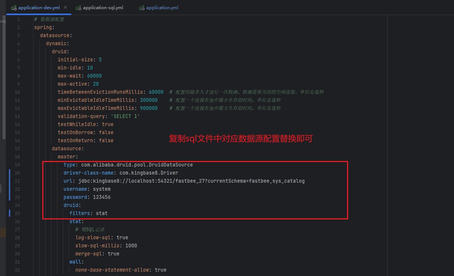The image size is (454, 276).
Task: Click the 'SELECT 1' validation-query string
Action: [125, 116]
